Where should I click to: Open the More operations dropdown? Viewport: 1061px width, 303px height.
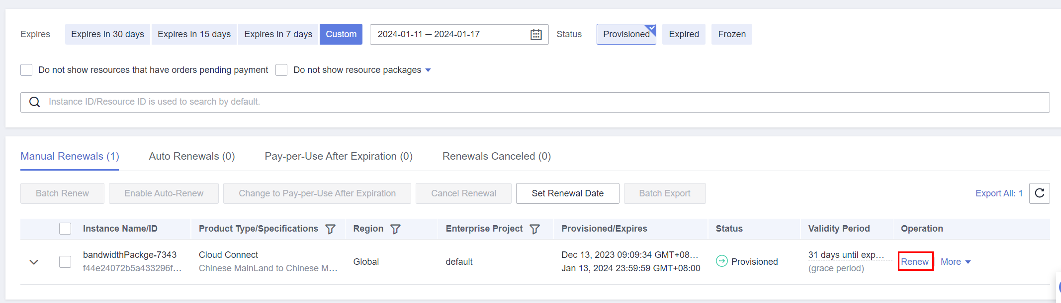point(955,262)
